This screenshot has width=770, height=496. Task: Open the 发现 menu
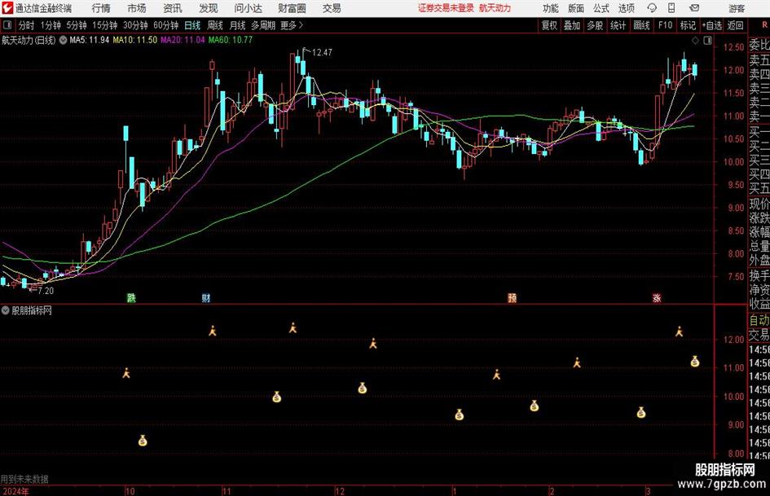pos(209,8)
